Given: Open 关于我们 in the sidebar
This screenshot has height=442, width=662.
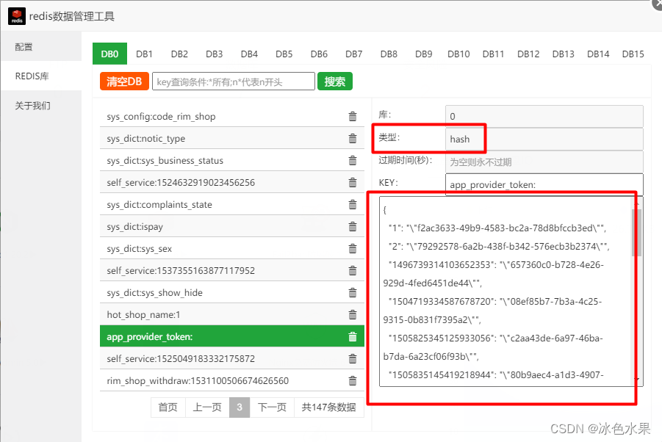Looking at the screenshot, I should 41,106.
